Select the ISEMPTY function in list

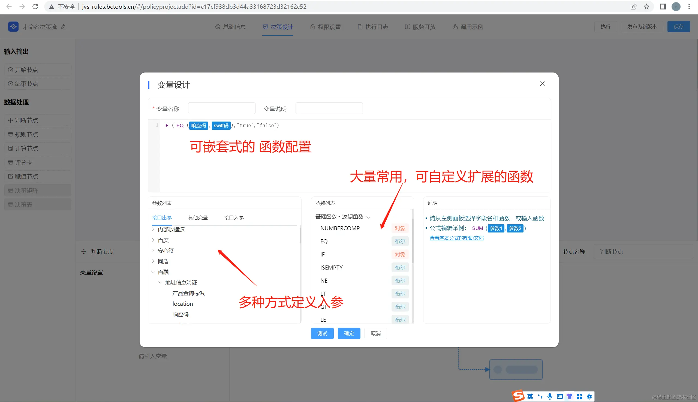[x=332, y=268]
